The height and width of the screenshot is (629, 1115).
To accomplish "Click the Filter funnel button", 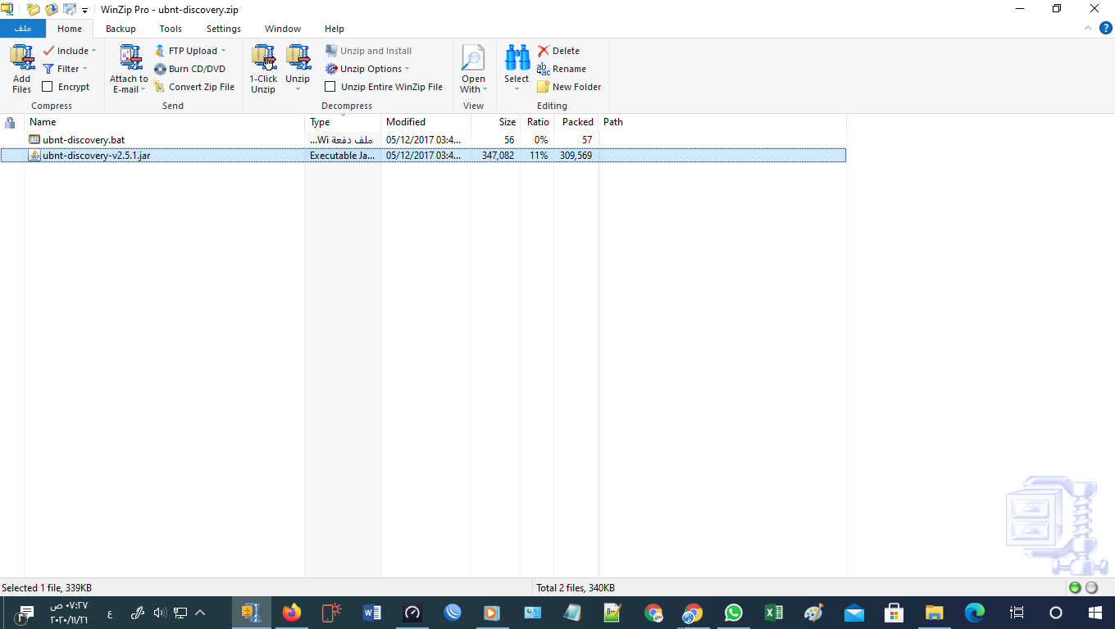I will pyautogui.click(x=61, y=69).
